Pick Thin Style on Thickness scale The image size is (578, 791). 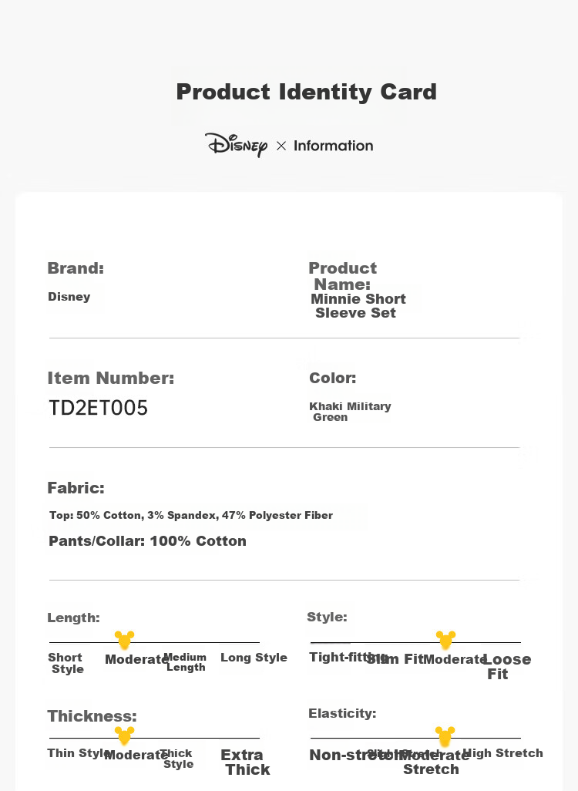click(76, 752)
